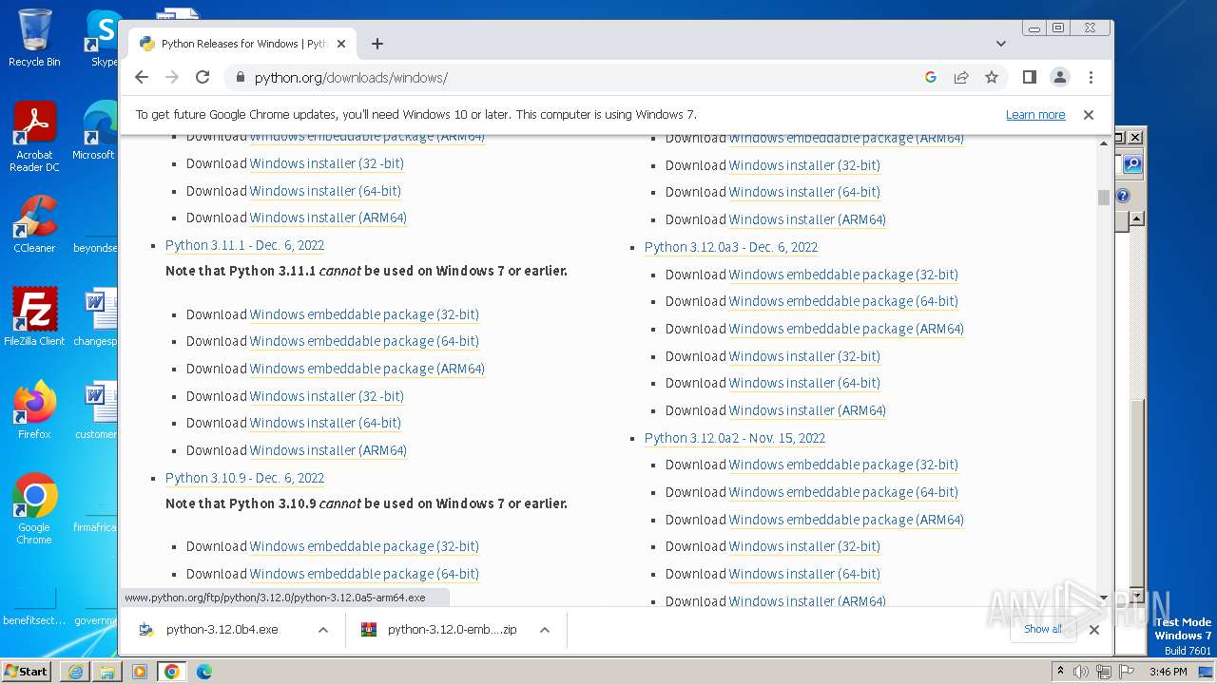Close the Python Releases for Windows tab
This screenshot has height=684, width=1217.
341,44
